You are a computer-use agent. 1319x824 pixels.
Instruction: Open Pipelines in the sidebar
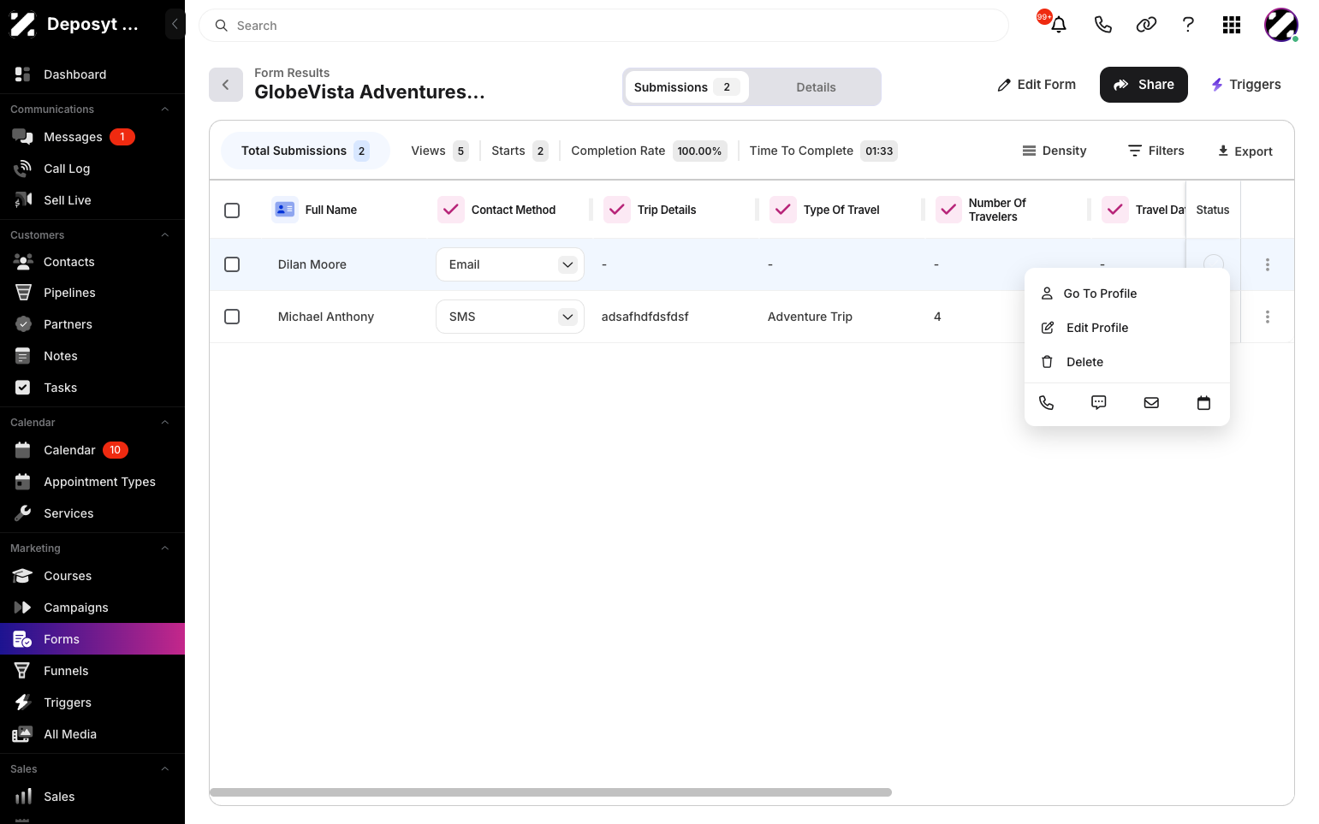(x=92, y=293)
